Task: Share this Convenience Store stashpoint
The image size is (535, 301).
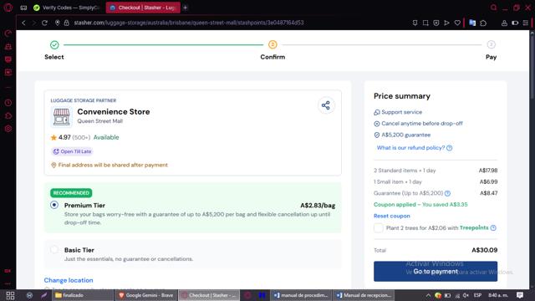Action: pyautogui.click(x=326, y=105)
